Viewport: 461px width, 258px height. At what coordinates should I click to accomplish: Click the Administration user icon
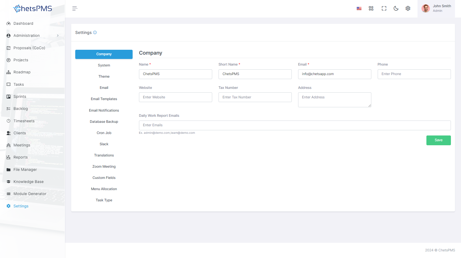point(9,36)
